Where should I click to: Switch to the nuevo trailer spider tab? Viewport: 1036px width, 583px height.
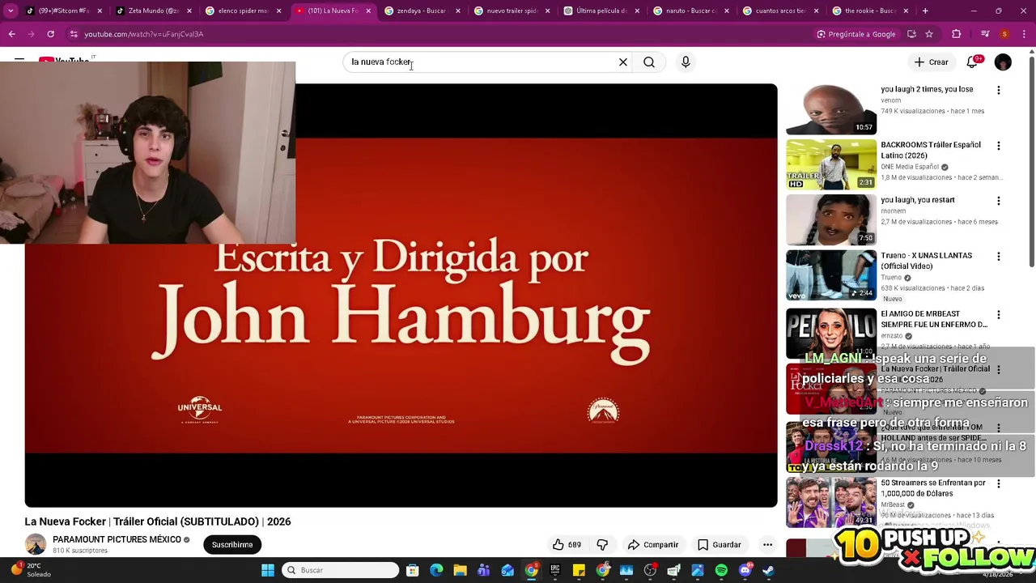click(x=511, y=11)
